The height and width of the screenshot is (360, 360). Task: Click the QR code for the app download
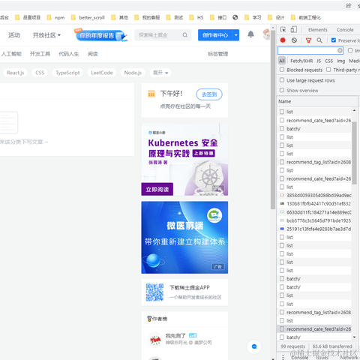[x=154, y=292]
